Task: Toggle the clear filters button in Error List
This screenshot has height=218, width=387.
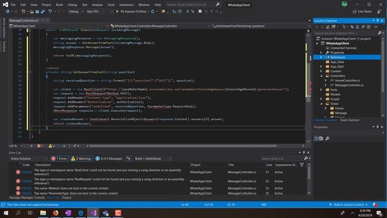Action: 128,159
